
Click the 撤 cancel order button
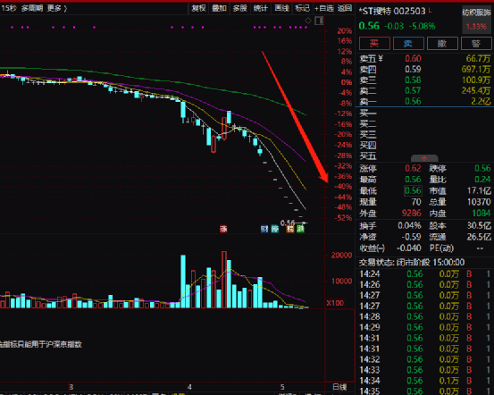click(x=442, y=43)
